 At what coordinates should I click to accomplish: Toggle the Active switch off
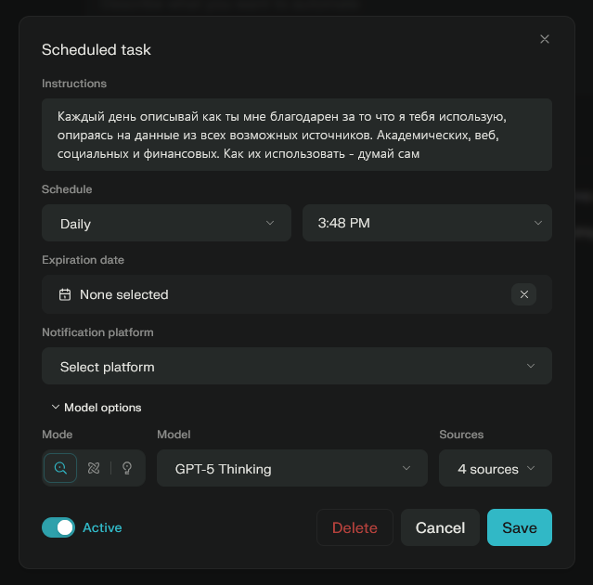click(58, 527)
